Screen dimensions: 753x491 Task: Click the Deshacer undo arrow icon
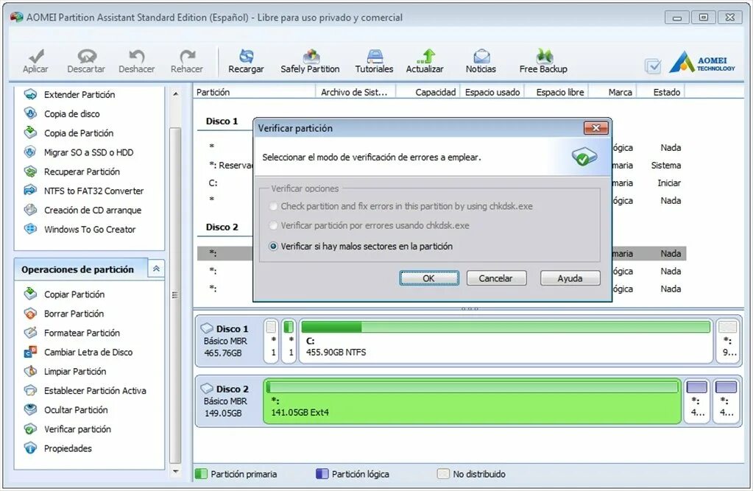pos(137,61)
